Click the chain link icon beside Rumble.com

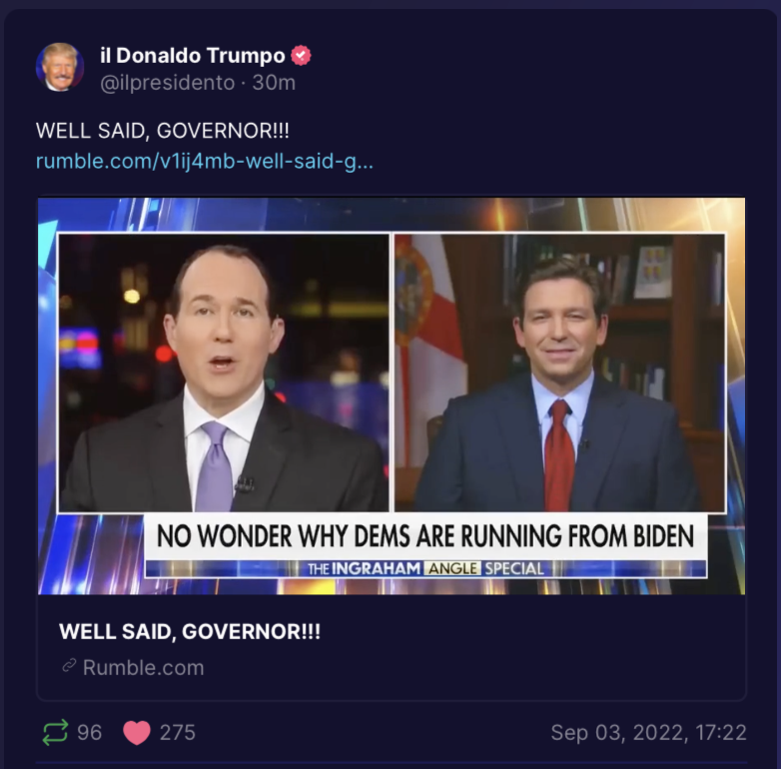point(69,665)
